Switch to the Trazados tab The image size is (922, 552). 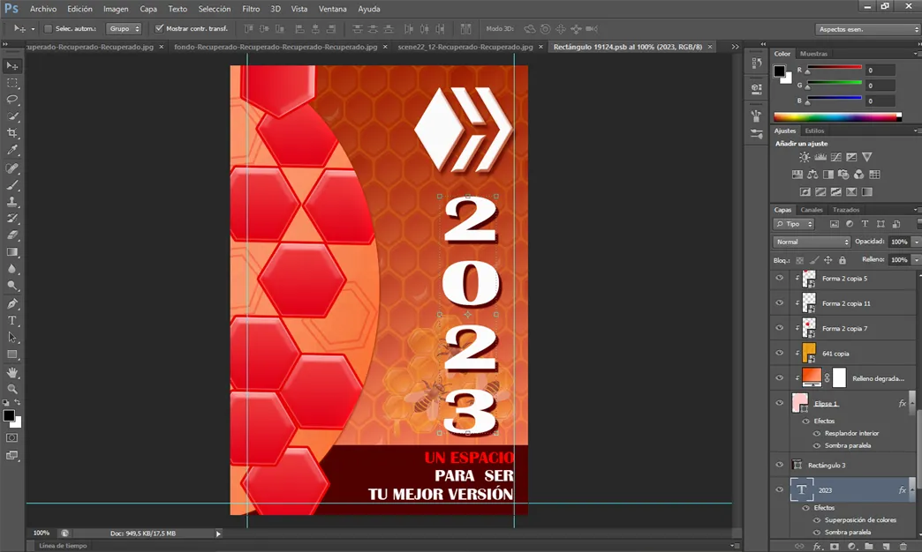click(845, 210)
